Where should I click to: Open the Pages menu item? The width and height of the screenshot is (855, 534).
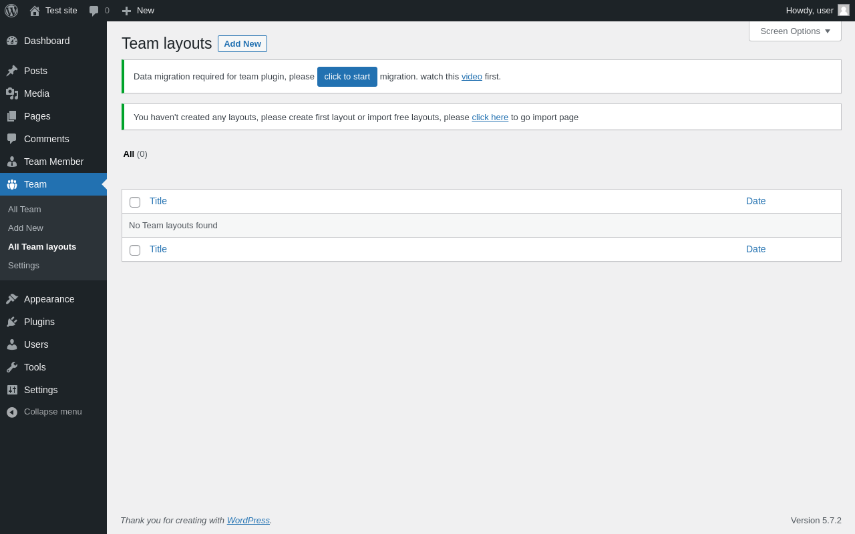pos(53,116)
